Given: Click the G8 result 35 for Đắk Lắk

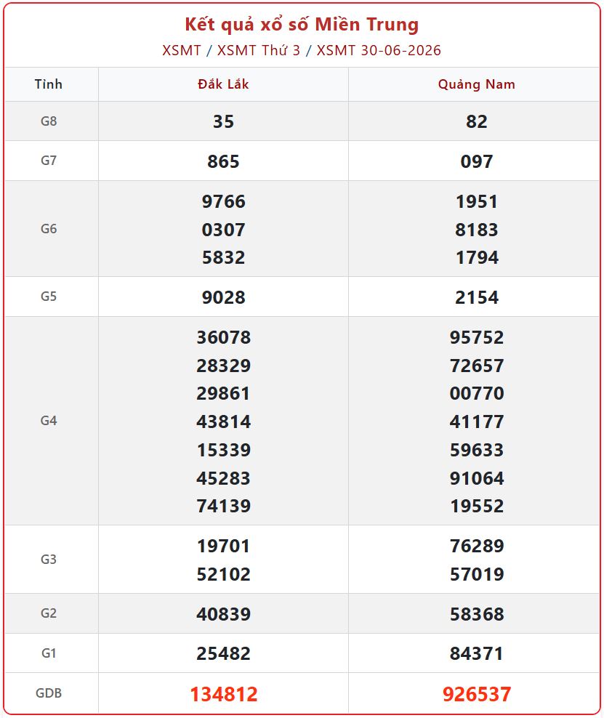Looking at the screenshot, I should (223, 121).
